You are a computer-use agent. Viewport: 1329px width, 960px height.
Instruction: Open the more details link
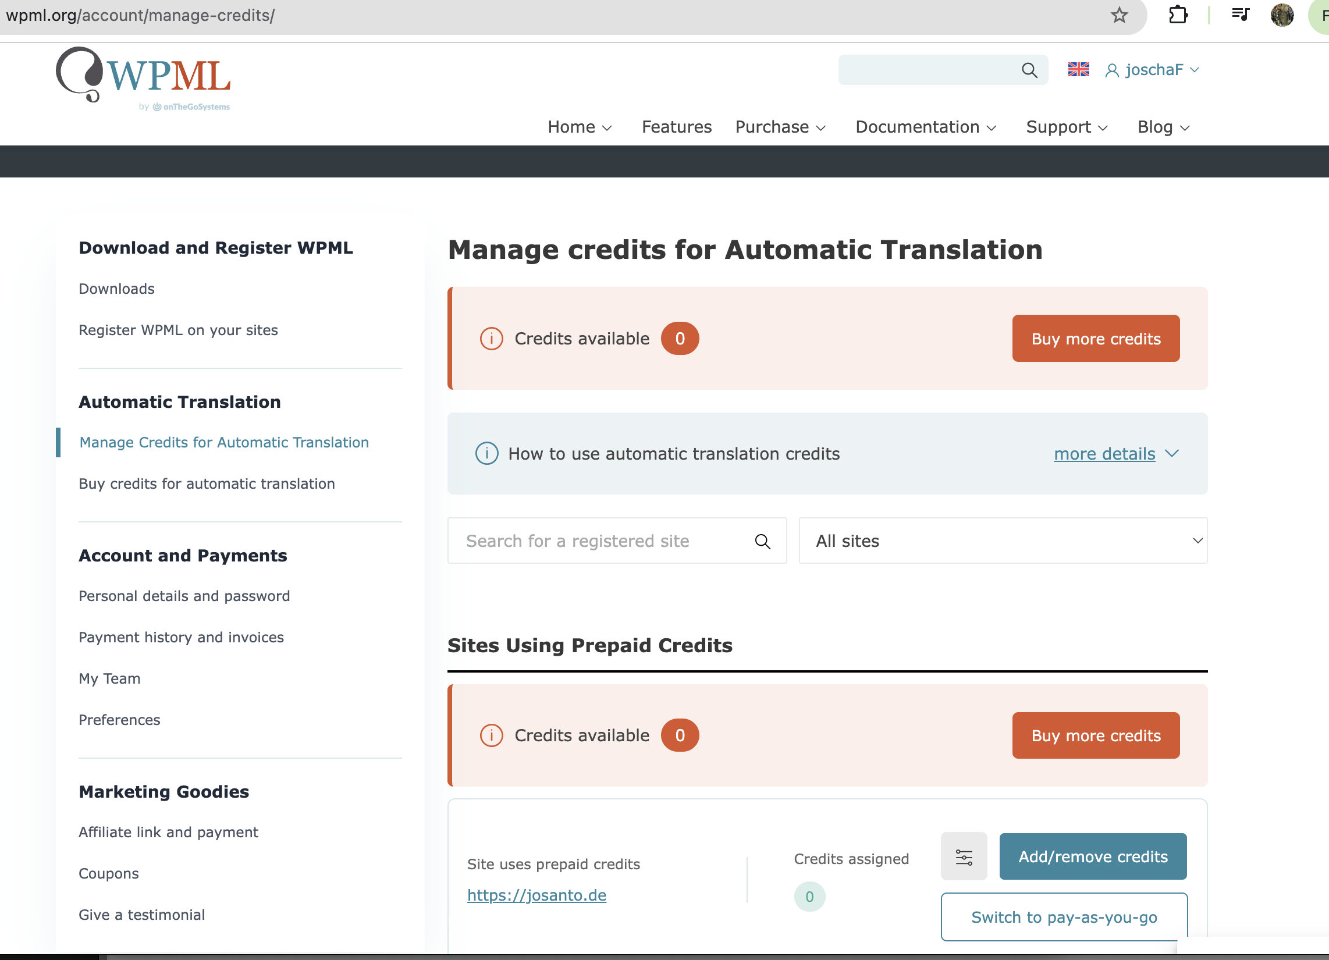tap(1104, 454)
